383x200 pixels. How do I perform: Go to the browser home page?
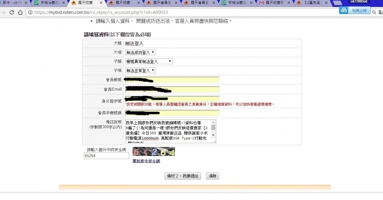(x=20, y=12)
